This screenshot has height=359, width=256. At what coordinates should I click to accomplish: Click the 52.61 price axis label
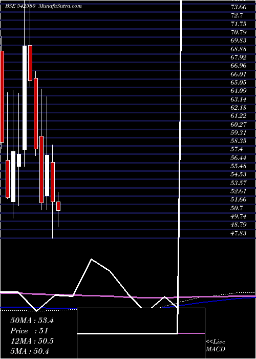239,192
